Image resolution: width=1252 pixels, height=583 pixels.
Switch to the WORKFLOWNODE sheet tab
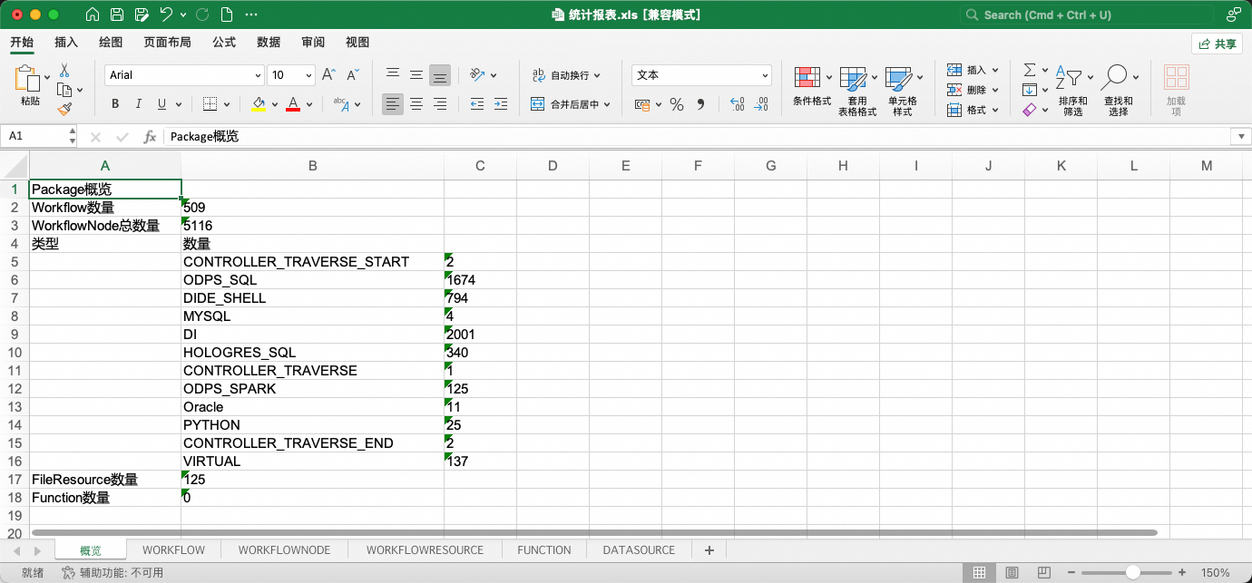coord(284,550)
